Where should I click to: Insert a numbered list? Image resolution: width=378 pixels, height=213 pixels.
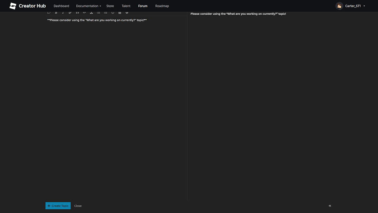click(105, 12)
